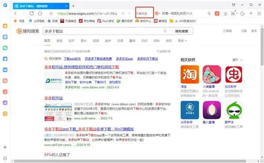Toggle night mode with the moon icon

tap(242, 14)
